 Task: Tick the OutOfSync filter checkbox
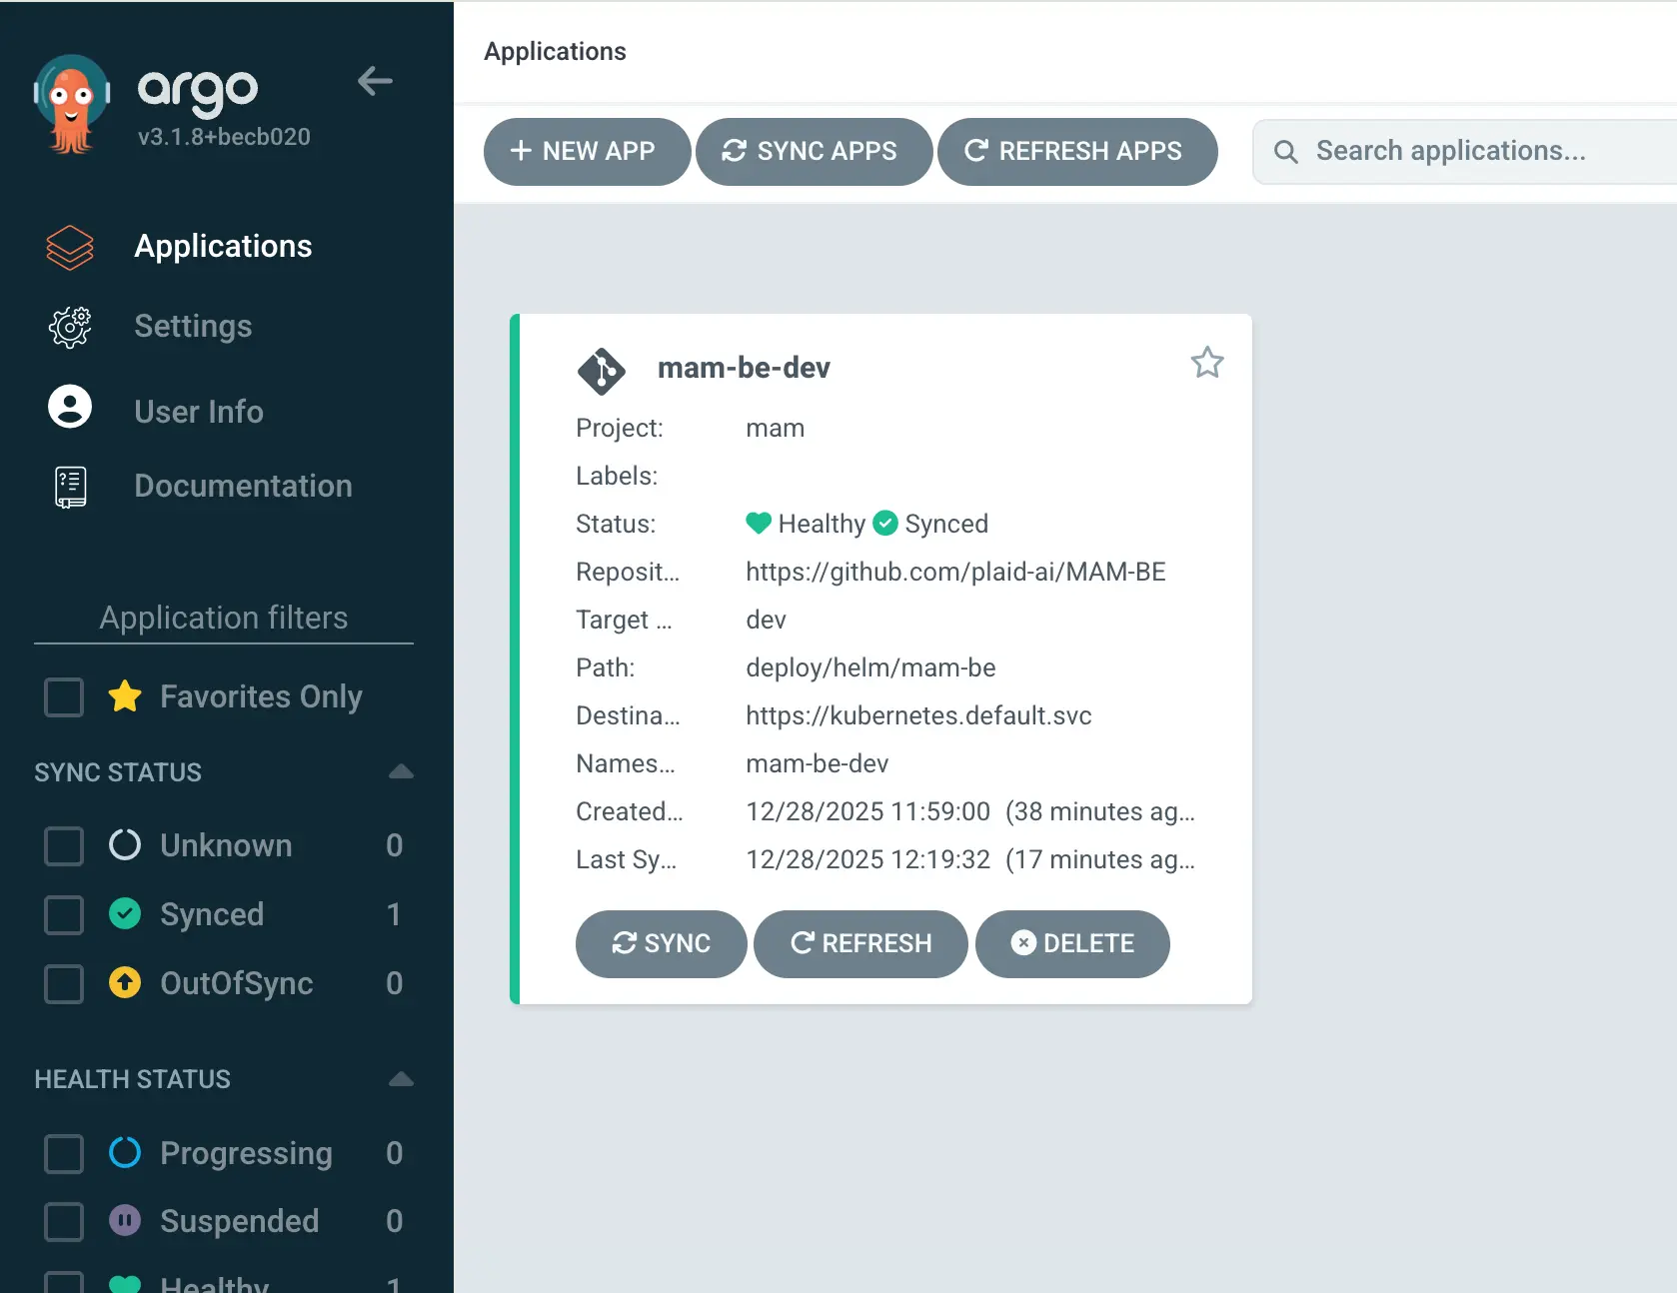click(64, 983)
